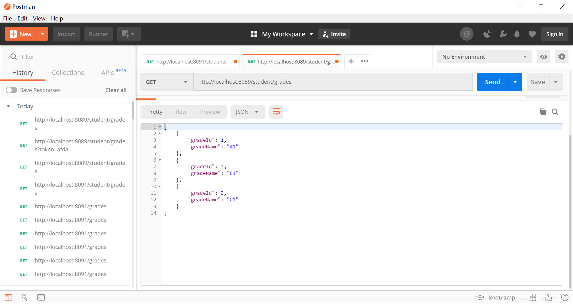Screen dimensions: 573x304
Task: Select Preview response view
Action: click(210, 112)
